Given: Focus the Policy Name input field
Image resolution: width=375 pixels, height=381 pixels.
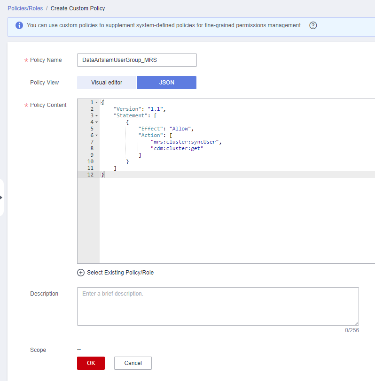Looking at the screenshot, I should tap(137, 60).
